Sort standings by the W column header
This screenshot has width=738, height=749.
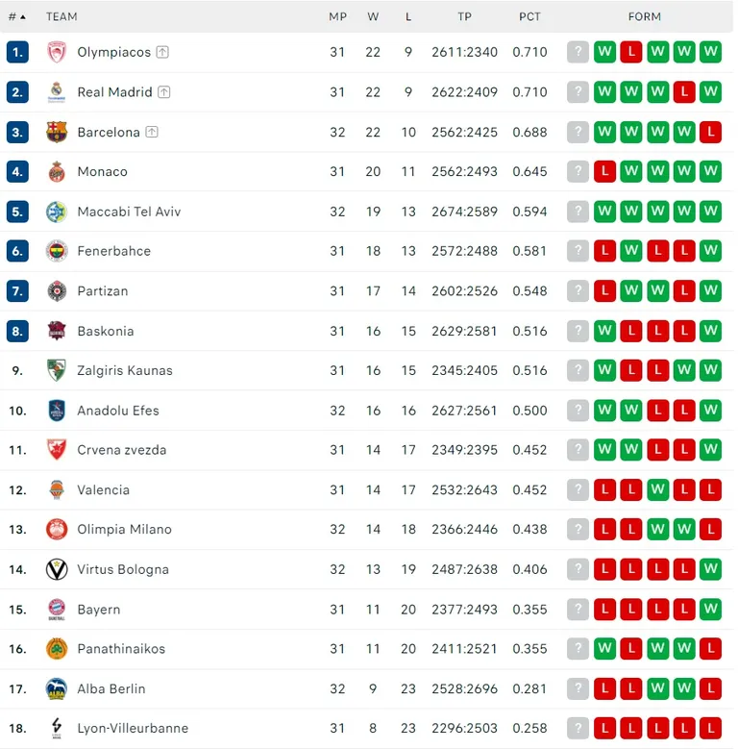(373, 16)
